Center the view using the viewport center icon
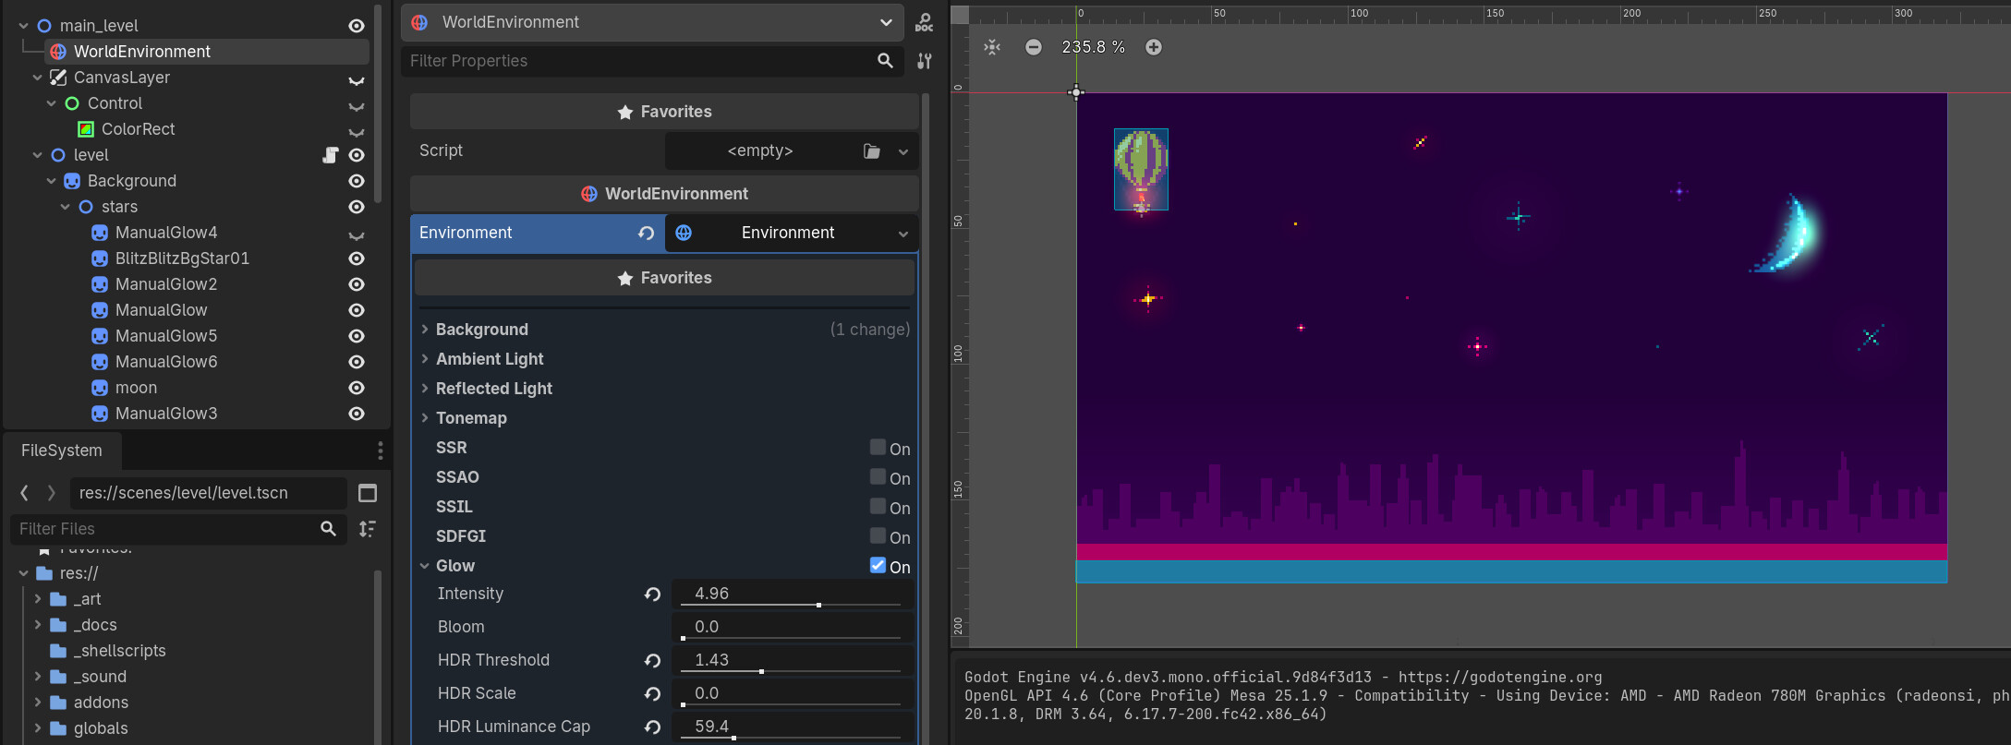 click(x=992, y=47)
